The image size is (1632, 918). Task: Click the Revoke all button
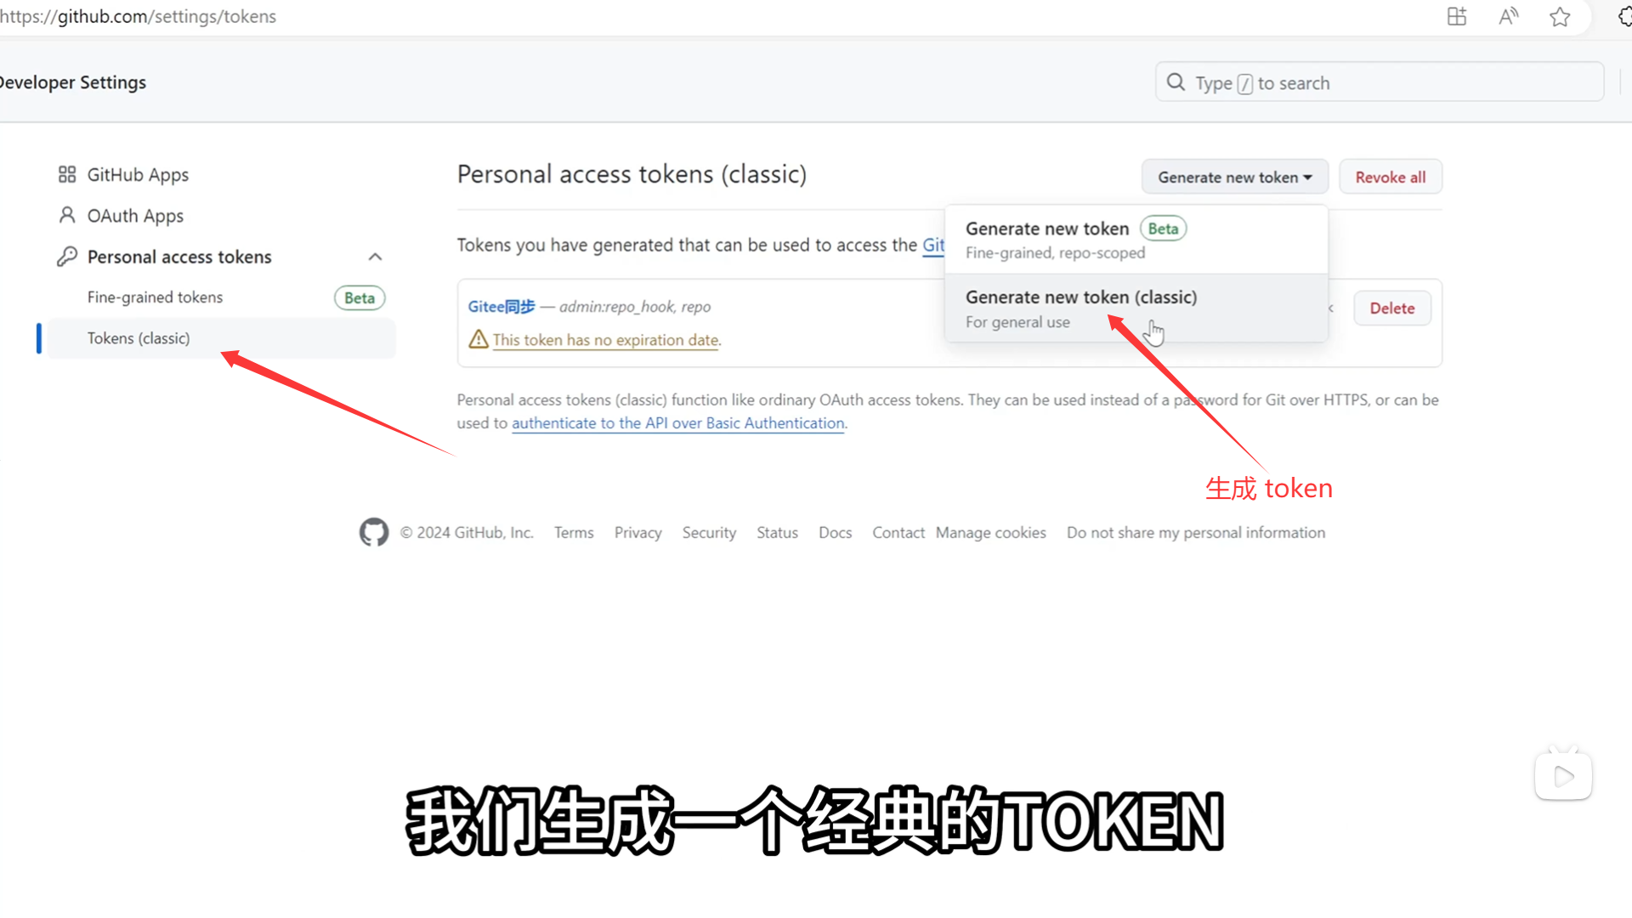point(1391,177)
